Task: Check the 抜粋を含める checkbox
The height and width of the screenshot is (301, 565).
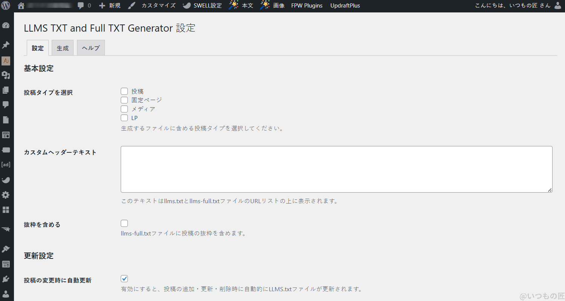Action: (124, 223)
